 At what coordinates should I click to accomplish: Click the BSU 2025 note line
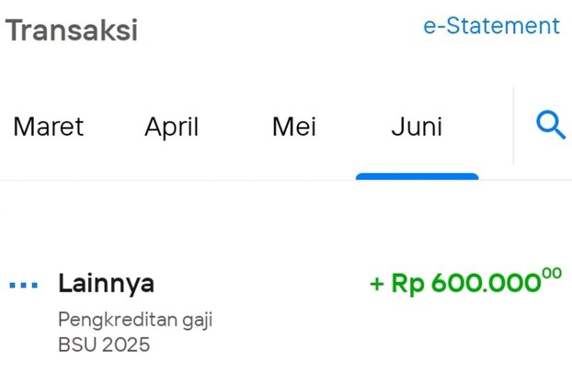pyautogui.click(x=103, y=346)
